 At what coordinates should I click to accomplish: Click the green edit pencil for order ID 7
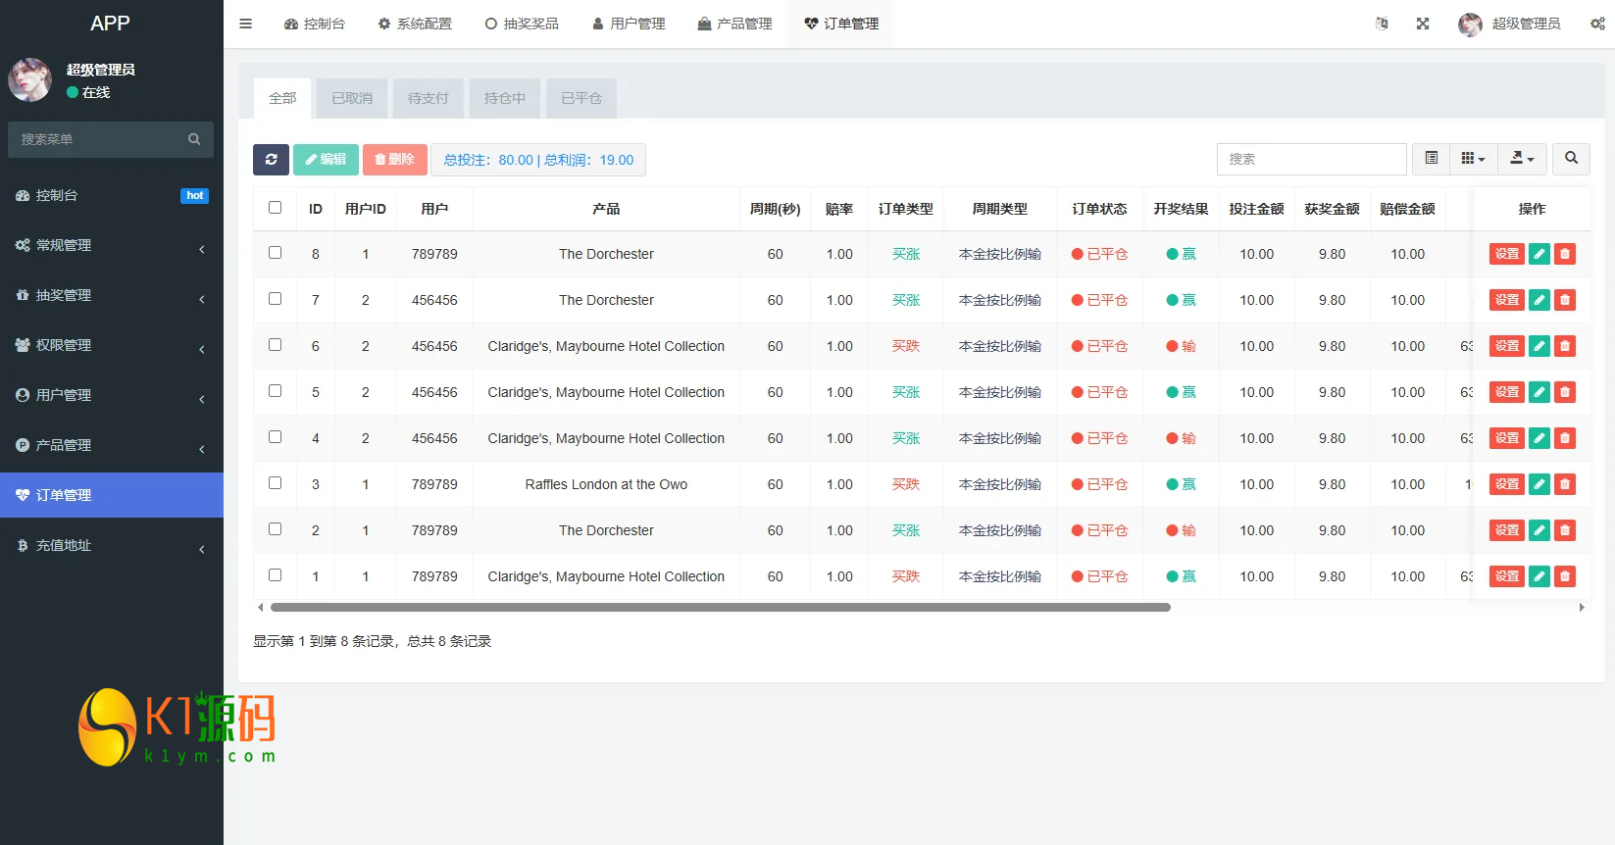(x=1539, y=300)
